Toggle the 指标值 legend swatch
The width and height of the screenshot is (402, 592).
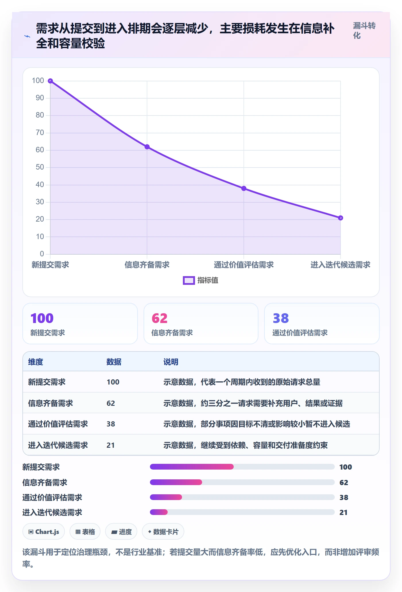point(189,280)
